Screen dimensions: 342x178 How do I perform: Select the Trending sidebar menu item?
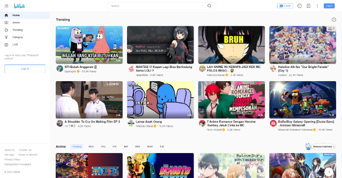(25, 30)
